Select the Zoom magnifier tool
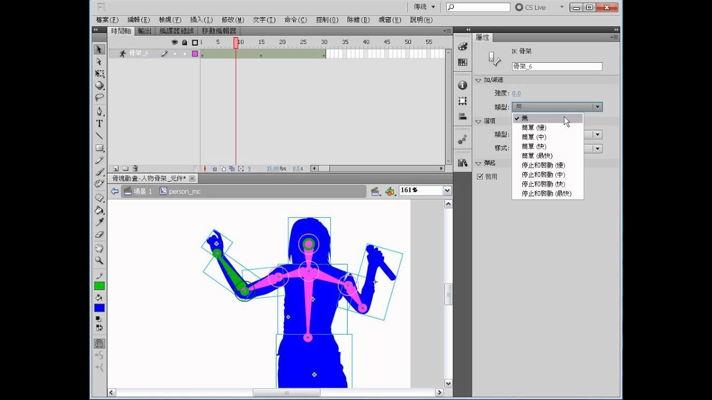 99,260
